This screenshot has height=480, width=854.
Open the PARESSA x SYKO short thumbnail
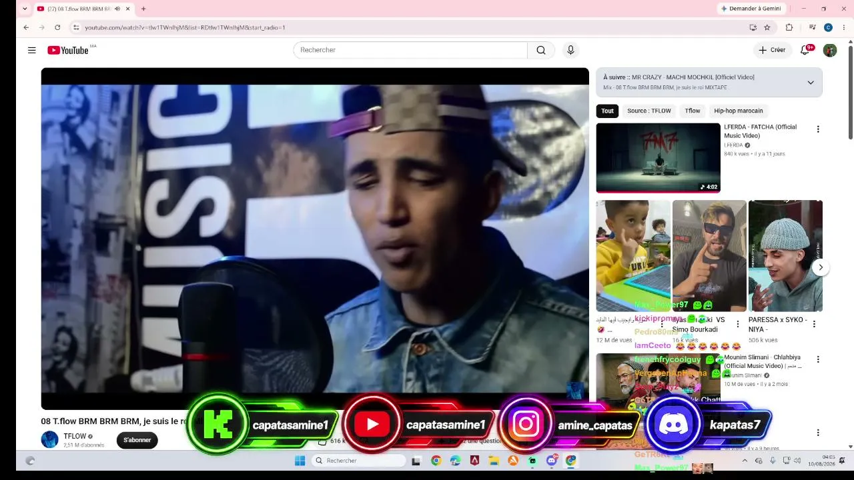click(x=785, y=256)
